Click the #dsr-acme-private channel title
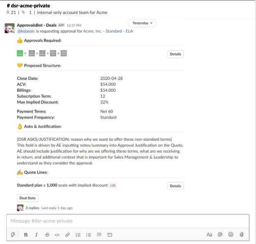This screenshot has height=244, width=256. click(28, 6)
